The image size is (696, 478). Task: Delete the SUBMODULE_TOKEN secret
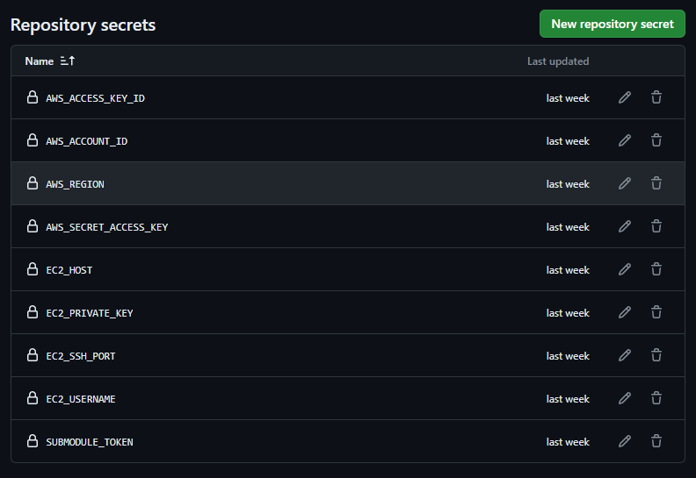click(x=656, y=441)
